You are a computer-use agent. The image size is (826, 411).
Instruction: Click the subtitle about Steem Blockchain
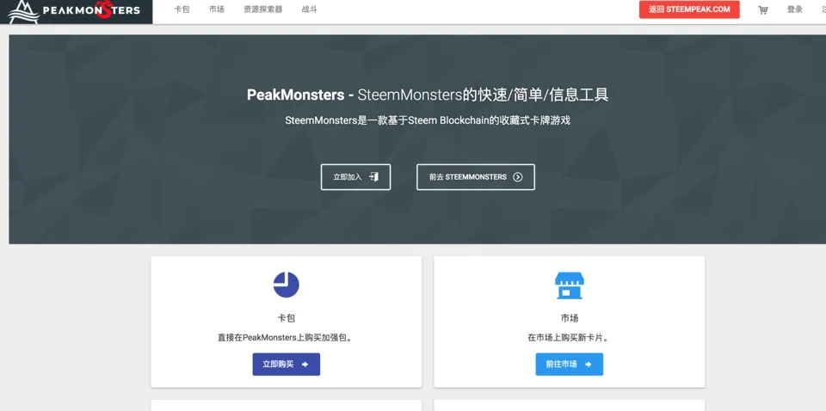[x=428, y=120]
